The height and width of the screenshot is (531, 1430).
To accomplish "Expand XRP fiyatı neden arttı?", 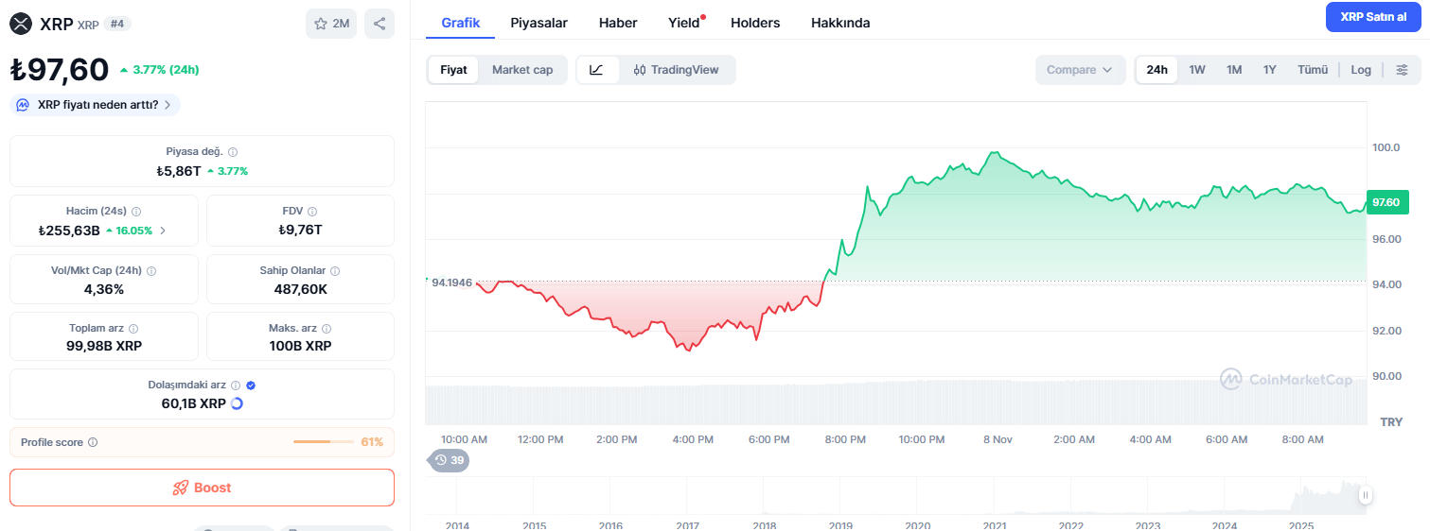I will (x=95, y=105).
